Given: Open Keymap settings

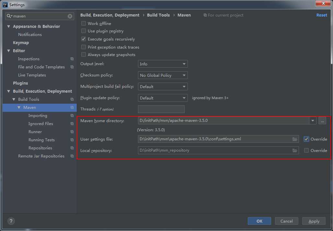Looking at the screenshot, I should pyautogui.click(x=21, y=43).
